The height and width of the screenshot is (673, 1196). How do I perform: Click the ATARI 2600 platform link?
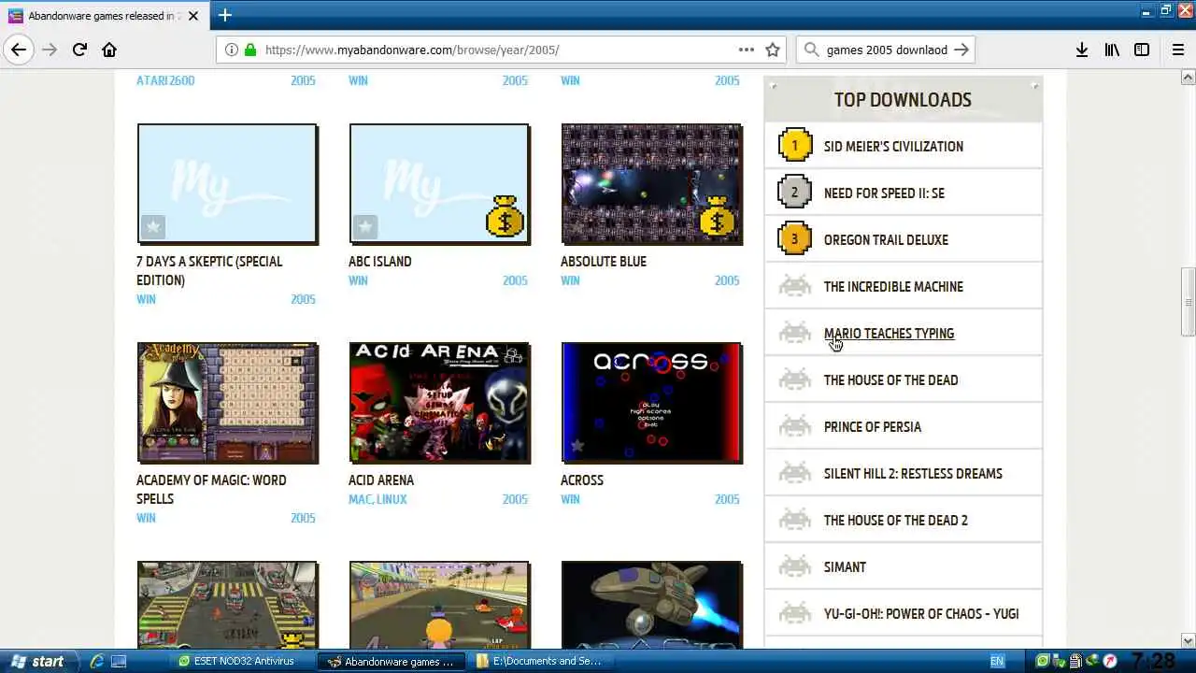[x=165, y=80]
